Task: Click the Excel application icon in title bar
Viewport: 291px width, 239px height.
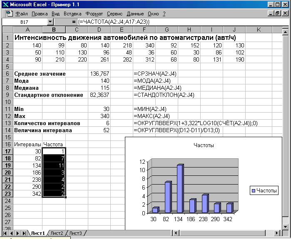Action: (x=5, y=5)
